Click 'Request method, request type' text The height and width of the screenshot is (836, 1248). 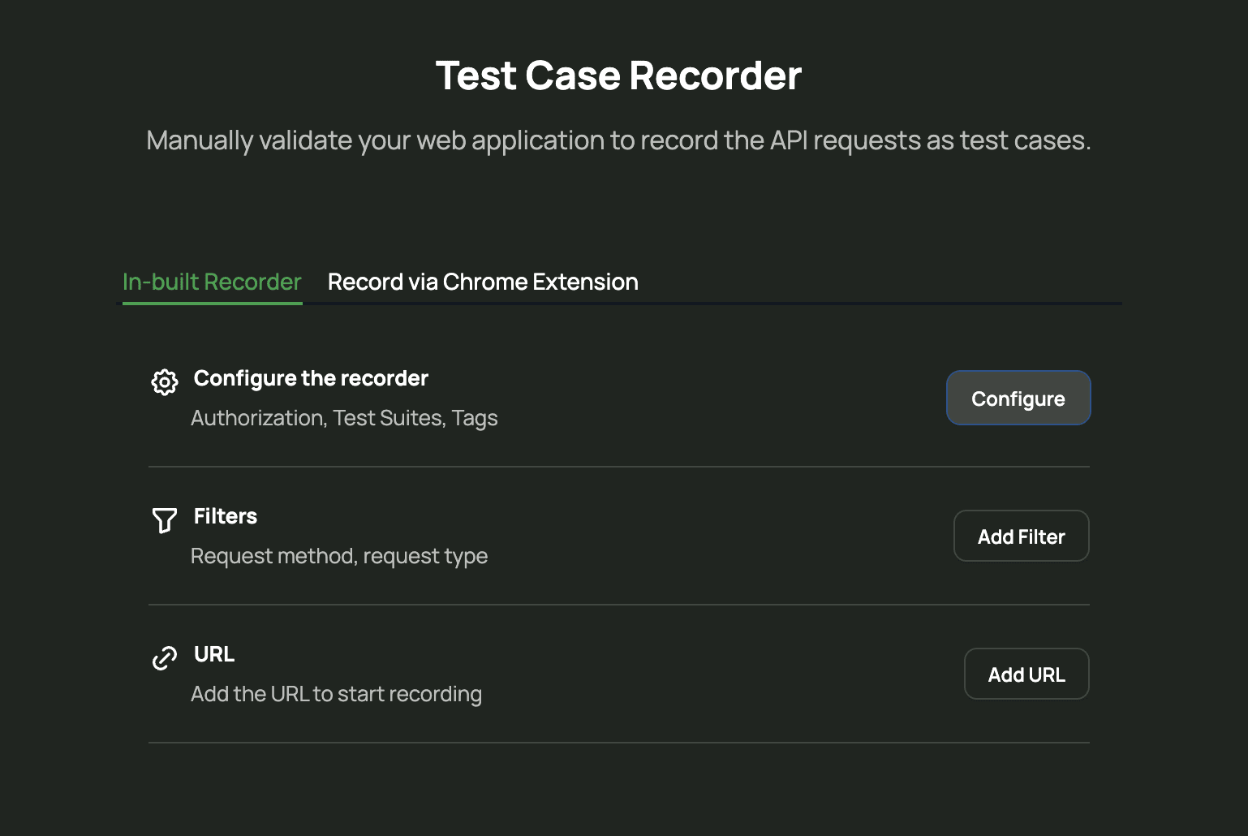339,556
